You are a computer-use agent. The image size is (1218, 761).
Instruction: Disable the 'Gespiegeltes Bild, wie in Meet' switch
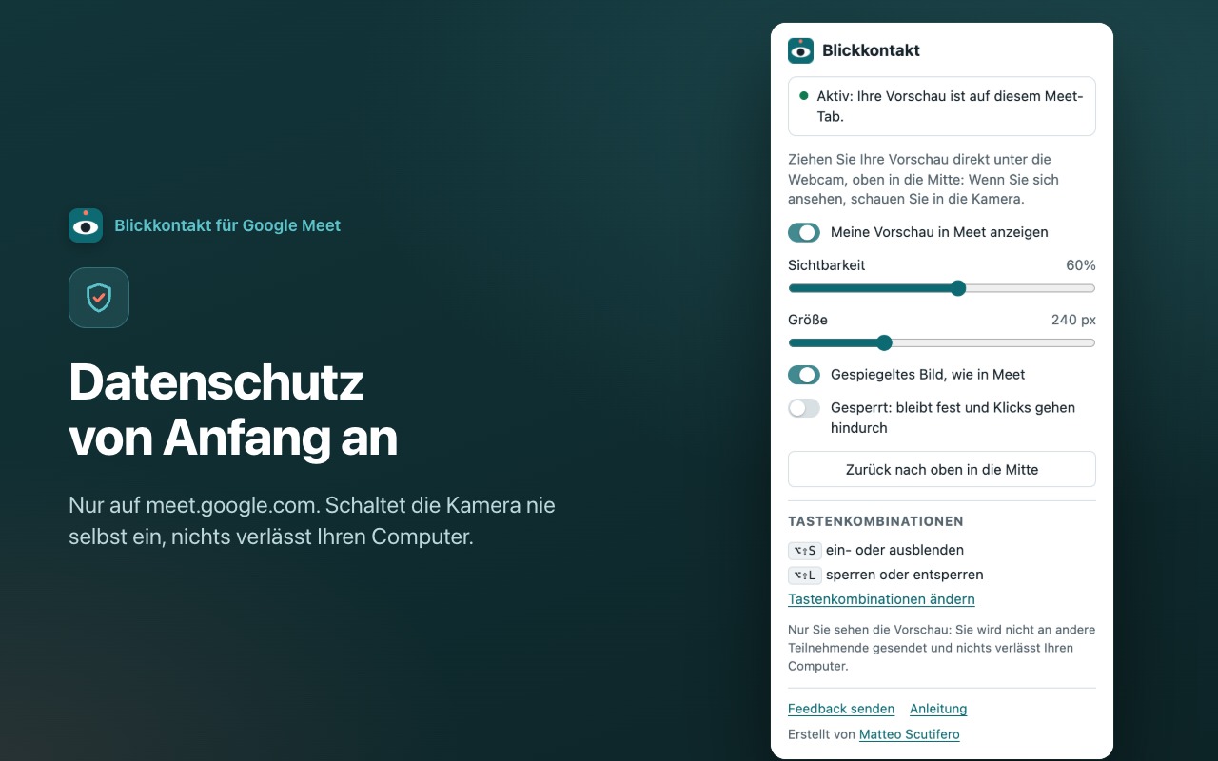804,375
